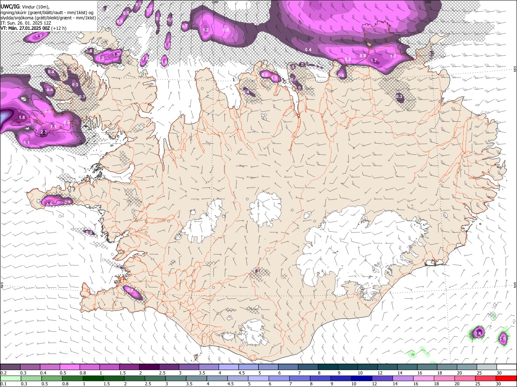
Task: Pick the blue 8 swatch, rain scale
Action: (319, 378)
